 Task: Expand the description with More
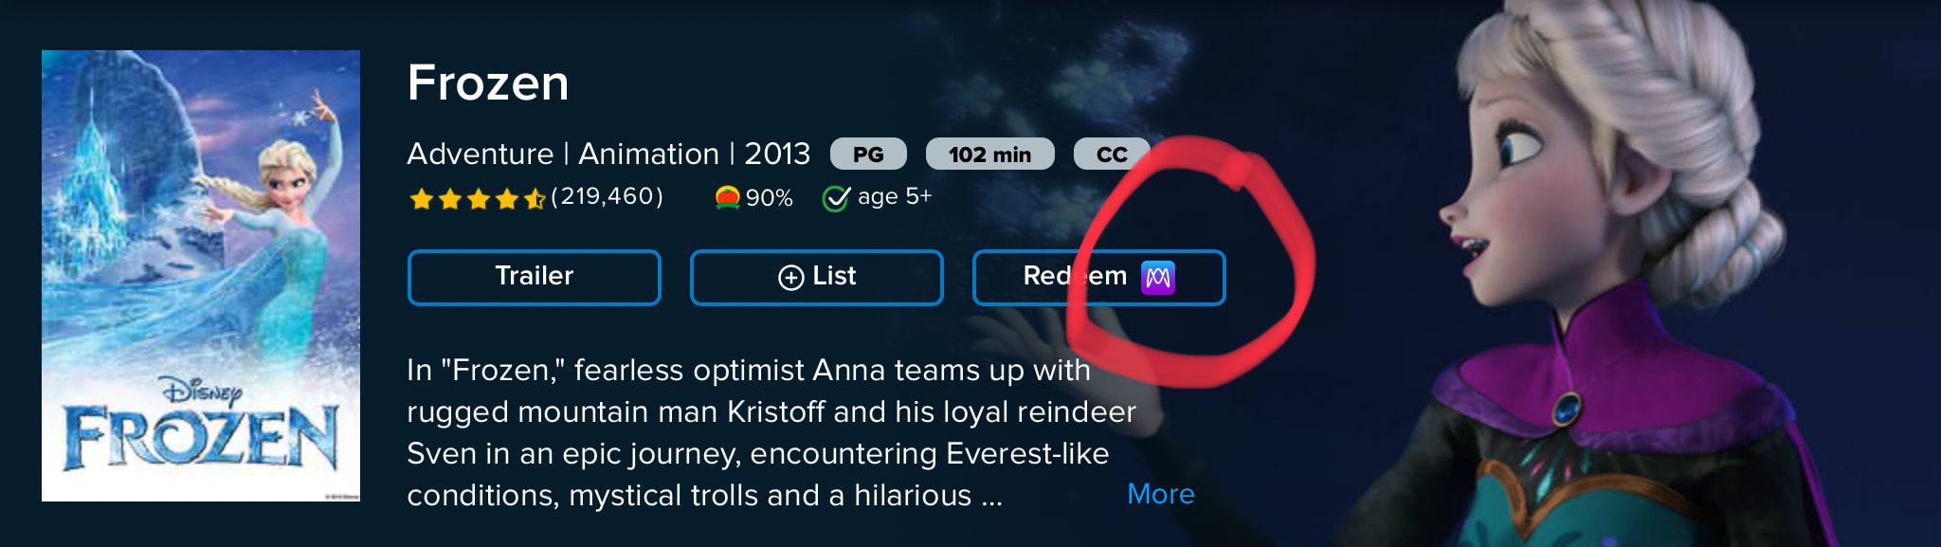point(1161,494)
